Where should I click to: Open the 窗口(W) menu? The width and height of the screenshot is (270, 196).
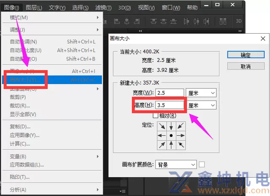(x=171, y=8)
